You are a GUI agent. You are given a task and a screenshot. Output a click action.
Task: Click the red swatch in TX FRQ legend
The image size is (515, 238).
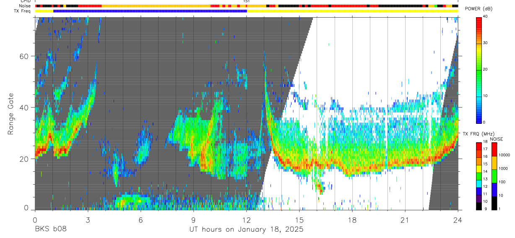(479, 146)
